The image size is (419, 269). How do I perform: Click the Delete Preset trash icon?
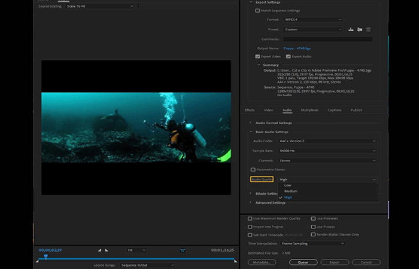[368, 29]
